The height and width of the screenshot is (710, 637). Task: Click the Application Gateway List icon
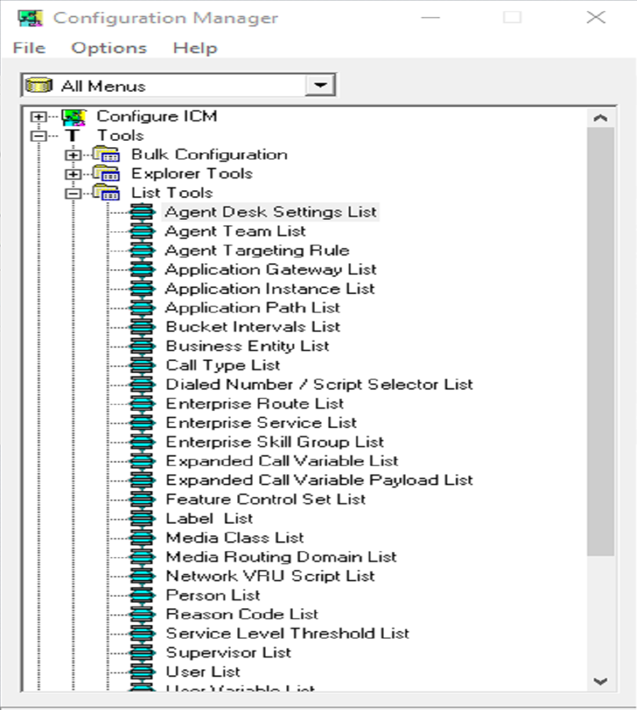(142, 269)
